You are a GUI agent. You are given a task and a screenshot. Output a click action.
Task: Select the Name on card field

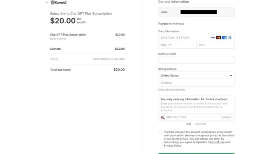click(196, 60)
